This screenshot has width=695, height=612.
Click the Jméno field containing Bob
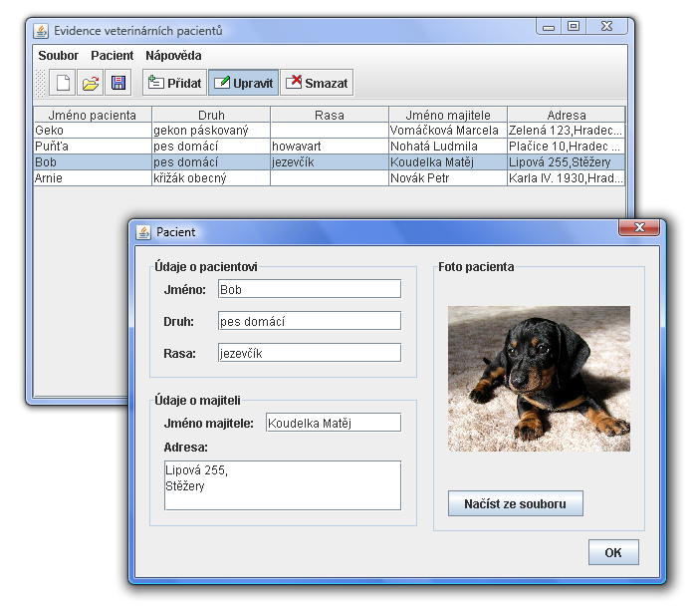pyautogui.click(x=308, y=289)
